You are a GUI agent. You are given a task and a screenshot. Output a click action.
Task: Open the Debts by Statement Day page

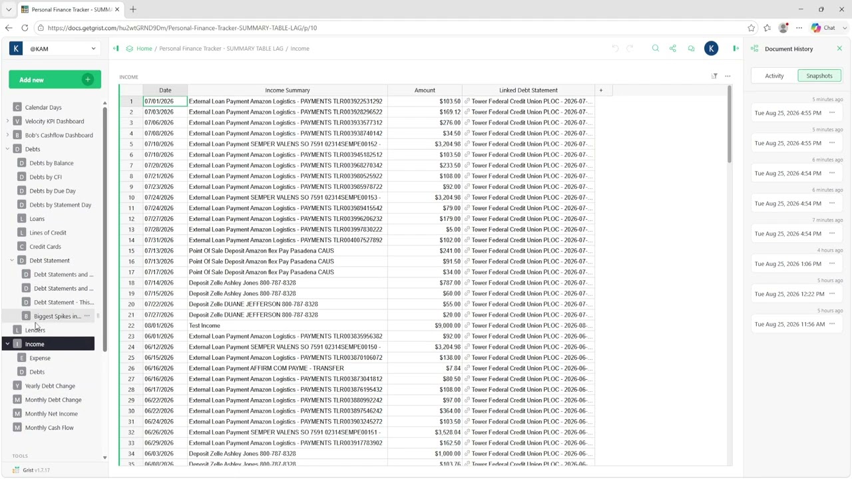[60, 205]
